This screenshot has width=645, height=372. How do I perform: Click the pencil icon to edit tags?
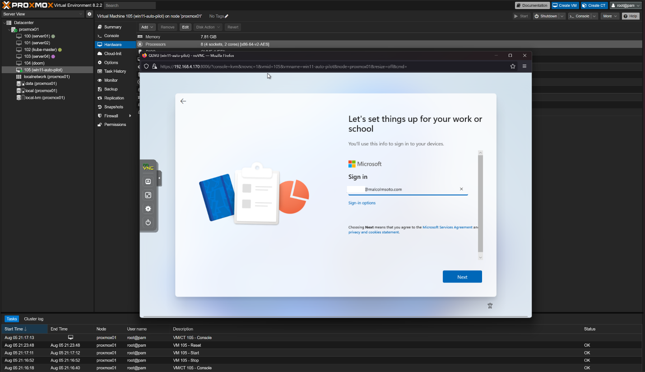coord(227,16)
